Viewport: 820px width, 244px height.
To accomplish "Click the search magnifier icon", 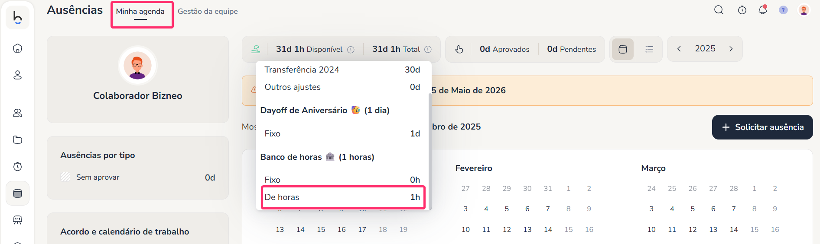I will [719, 10].
